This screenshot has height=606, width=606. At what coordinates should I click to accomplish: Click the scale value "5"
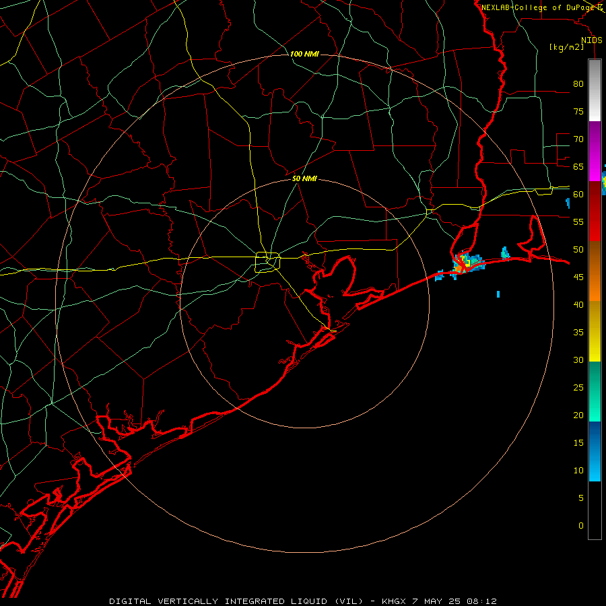pyautogui.click(x=581, y=498)
